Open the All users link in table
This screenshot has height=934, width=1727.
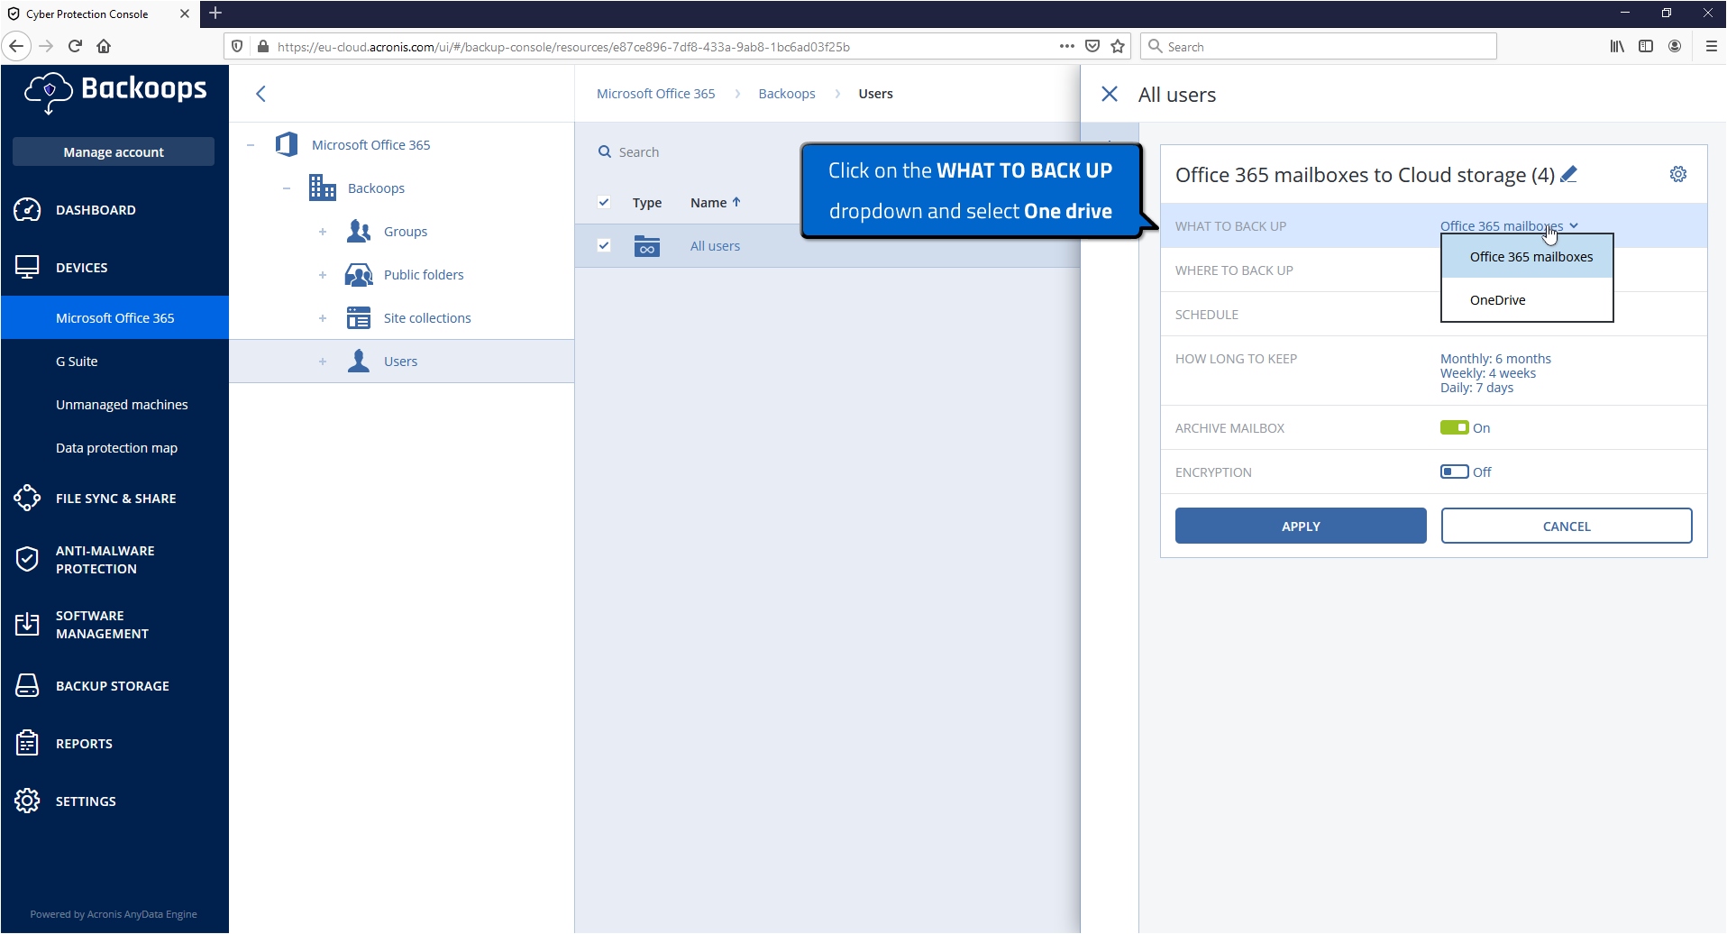715,246
